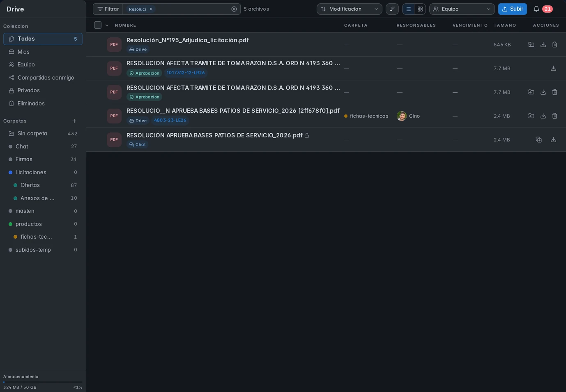
Task: Expand the selection chevron beside the header checkbox
Action: pyautogui.click(x=107, y=25)
